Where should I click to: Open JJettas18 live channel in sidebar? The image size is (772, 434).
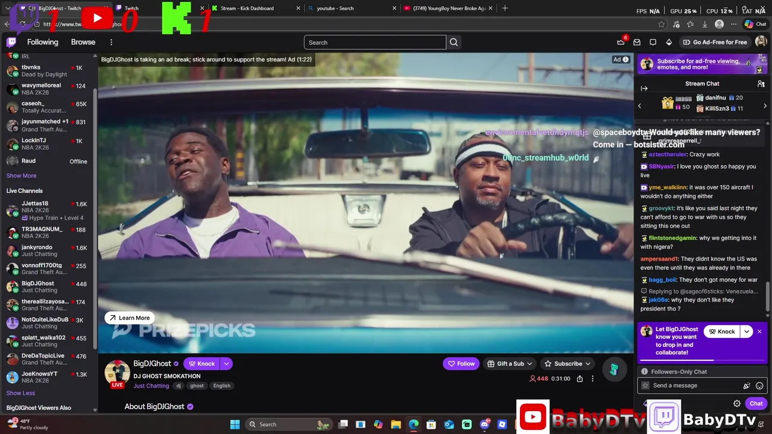point(47,210)
